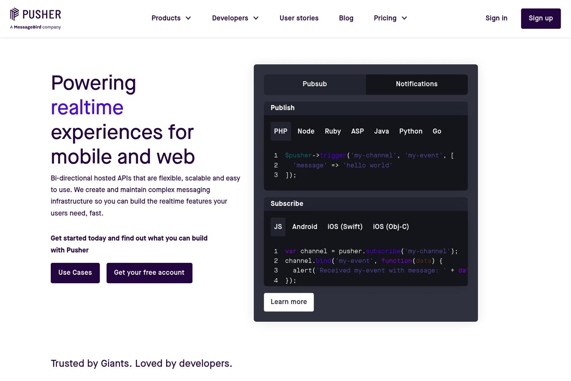The width and height of the screenshot is (571, 381).
Task: Click the 'channel.bind' code line
Action: point(364,261)
